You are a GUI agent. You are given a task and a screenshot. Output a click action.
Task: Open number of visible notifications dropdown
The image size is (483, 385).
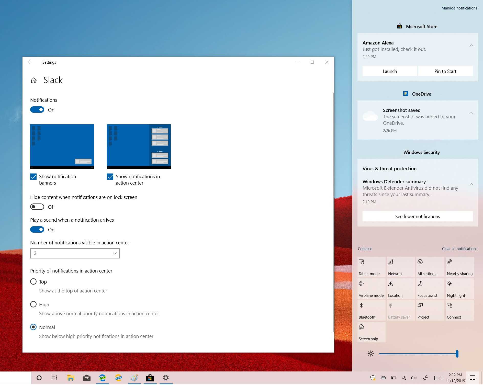75,253
